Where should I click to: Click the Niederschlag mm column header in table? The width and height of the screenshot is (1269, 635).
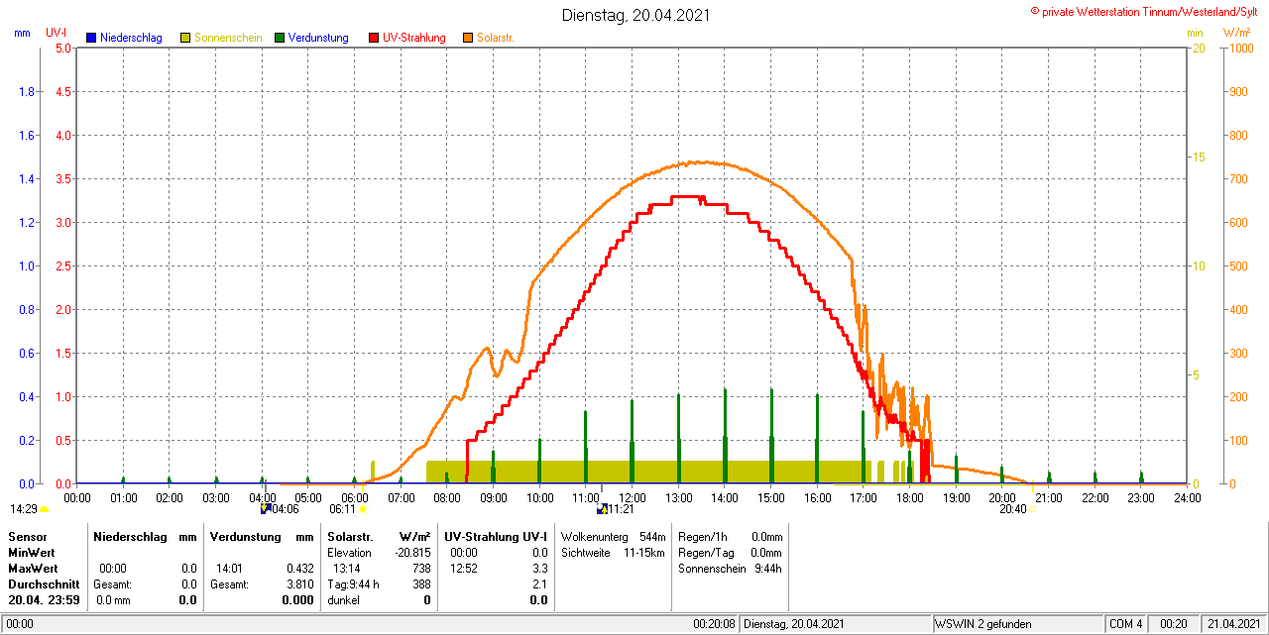145,536
